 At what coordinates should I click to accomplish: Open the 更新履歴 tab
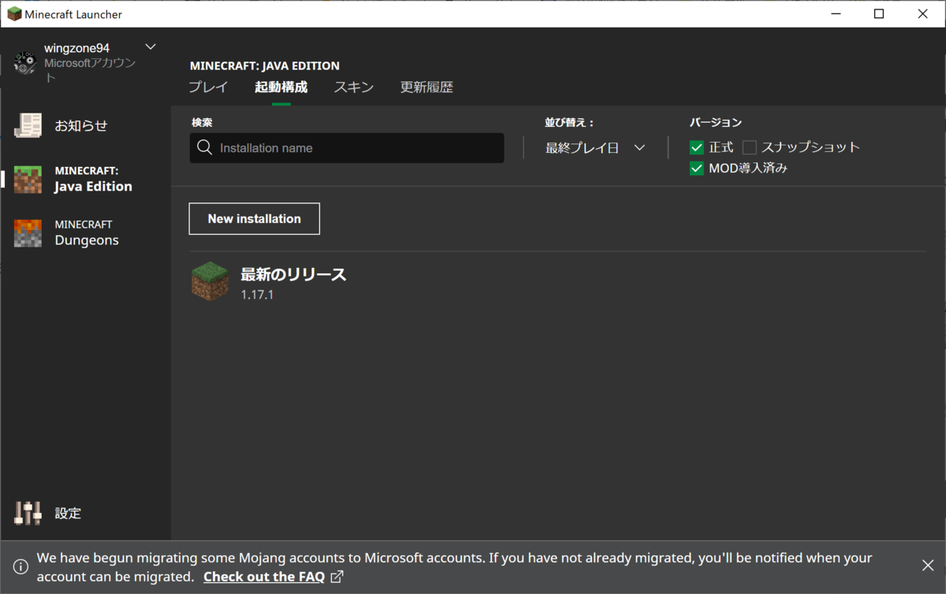[x=426, y=87]
